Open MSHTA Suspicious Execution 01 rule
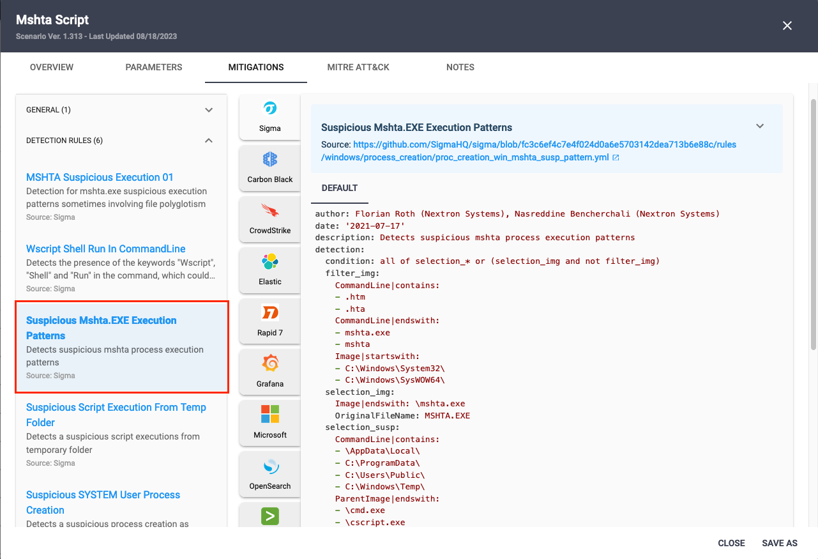The width and height of the screenshot is (818, 559). tap(100, 178)
